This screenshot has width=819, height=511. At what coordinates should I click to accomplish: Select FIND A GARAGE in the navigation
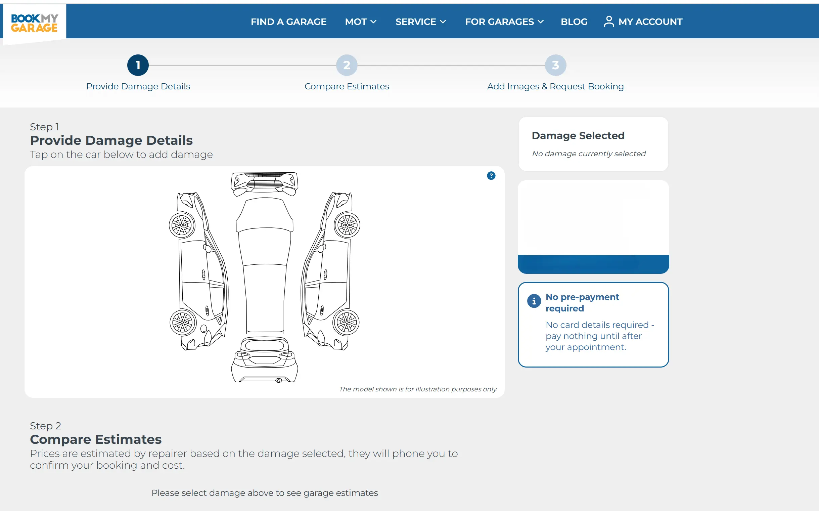(289, 21)
